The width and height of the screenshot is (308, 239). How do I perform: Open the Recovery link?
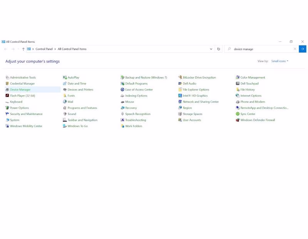tap(131, 108)
